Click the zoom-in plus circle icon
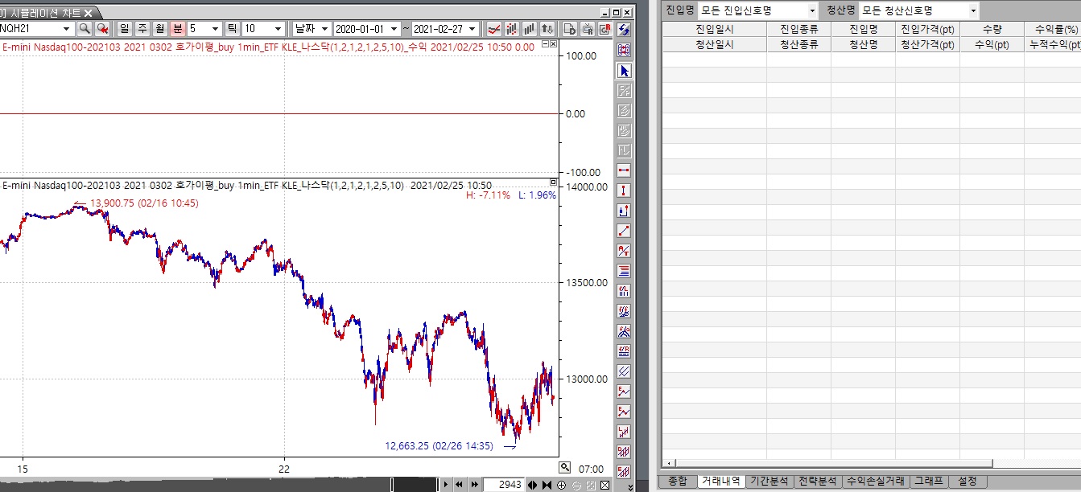 pyautogui.click(x=561, y=485)
